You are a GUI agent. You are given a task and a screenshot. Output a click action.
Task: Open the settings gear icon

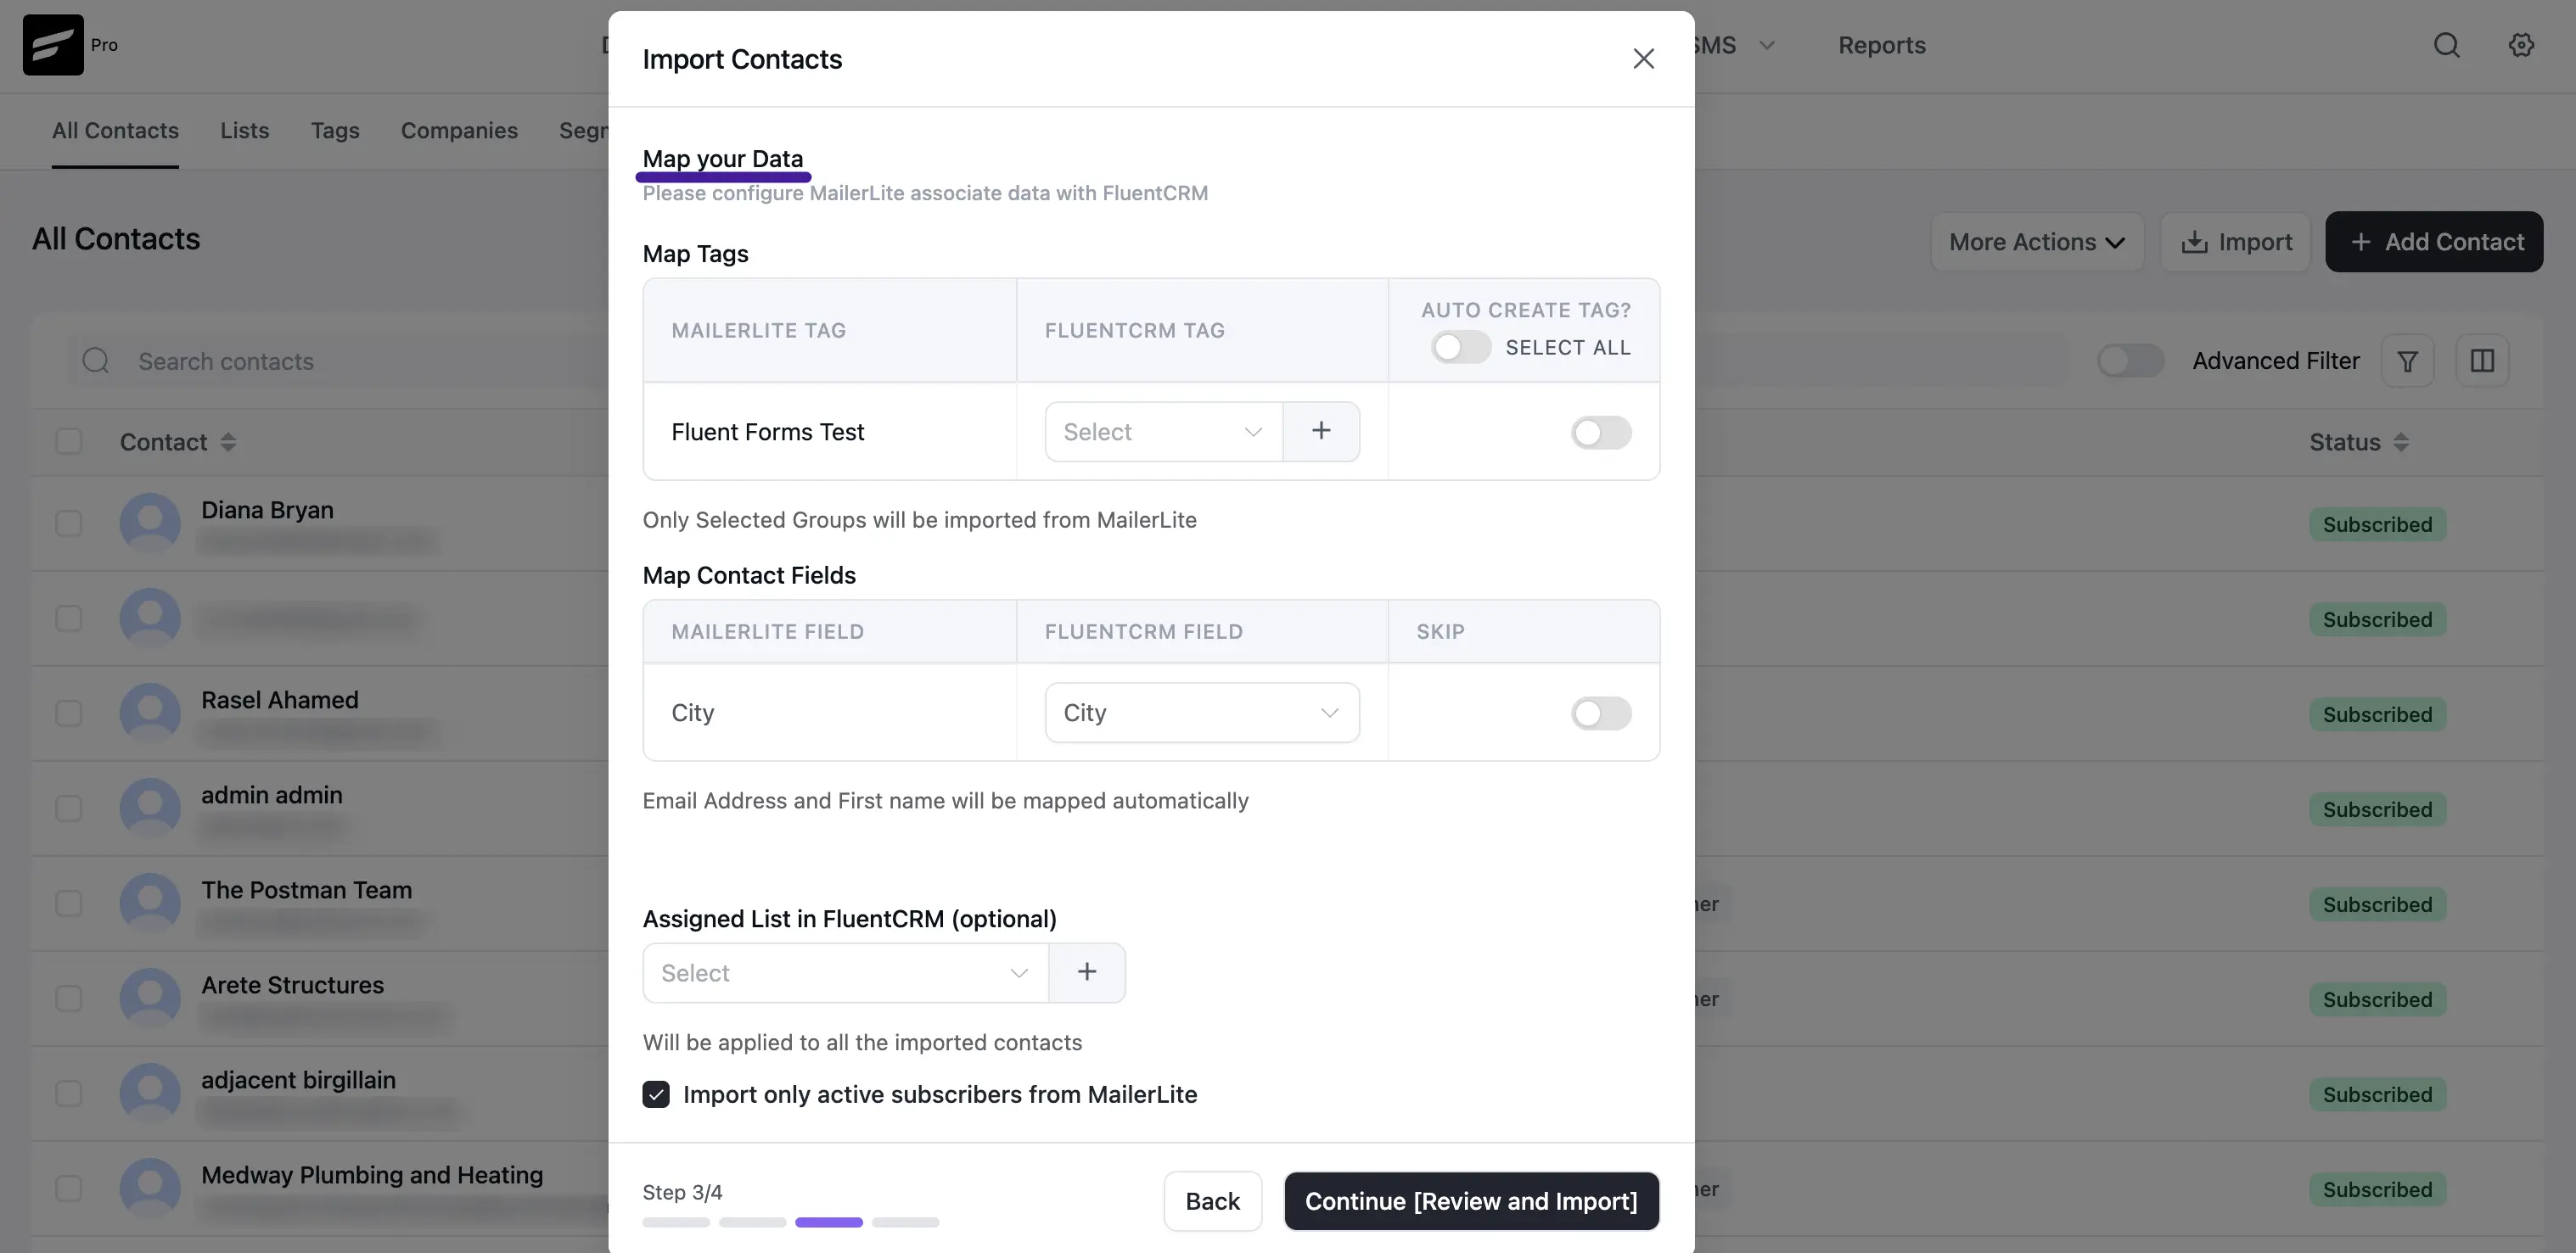coord(2521,45)
